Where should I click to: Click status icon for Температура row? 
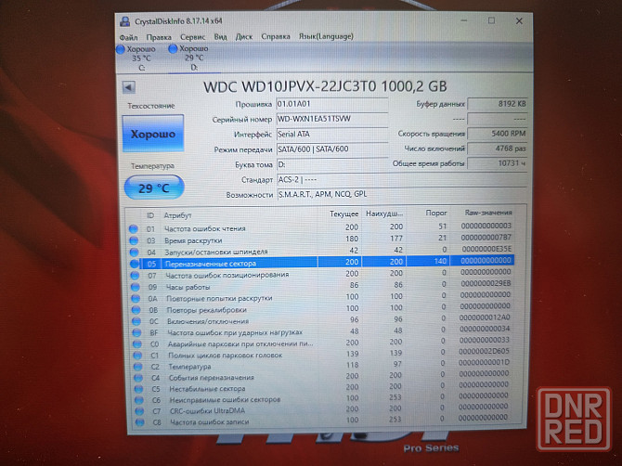138,367
